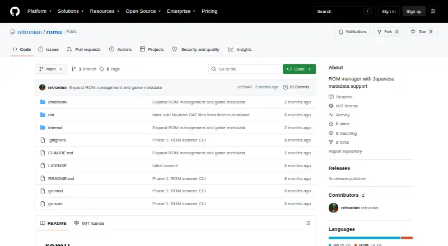Viewport: 448px width, 246px height.
Task: Click the Sign up button
Action: (414, 11)
